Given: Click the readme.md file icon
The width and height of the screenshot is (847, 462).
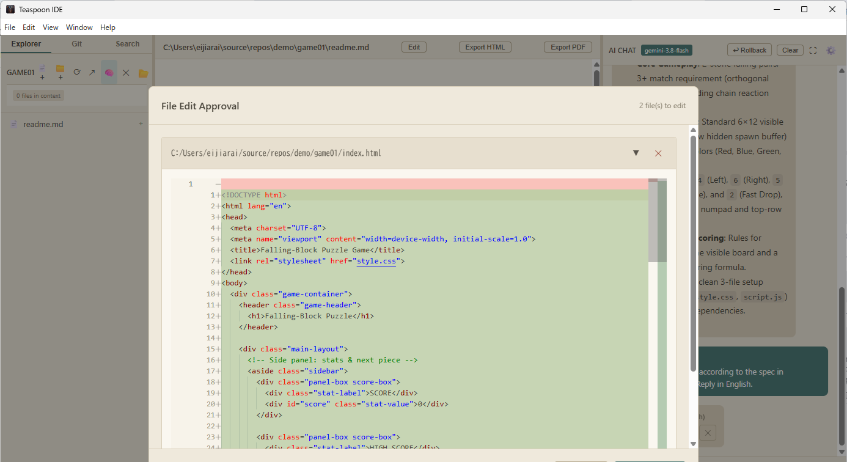Looking at the screenshot, I should point(14,124).
